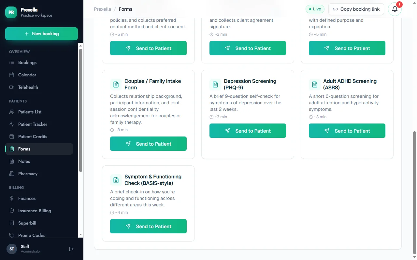Screen dimensions: 417x260
Task: Click the Patient Tracker pulse icon
Action: [x=12, y=124]
